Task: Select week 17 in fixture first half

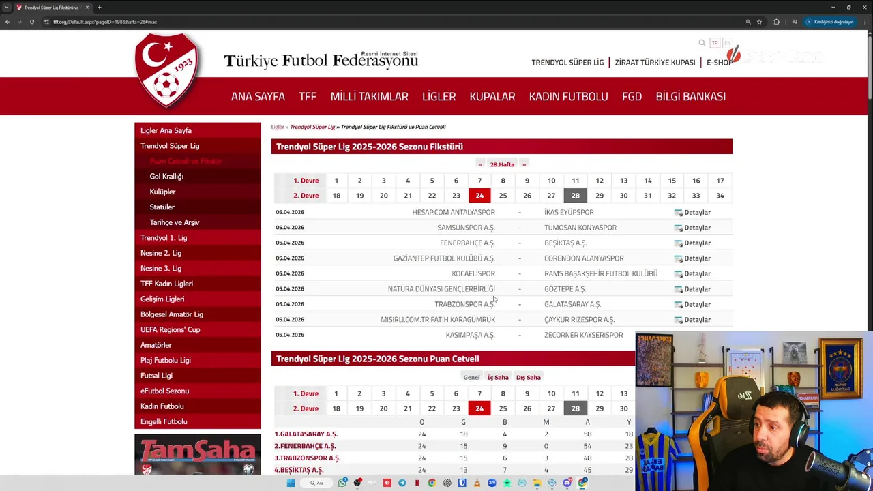Action: pos(720,181)
